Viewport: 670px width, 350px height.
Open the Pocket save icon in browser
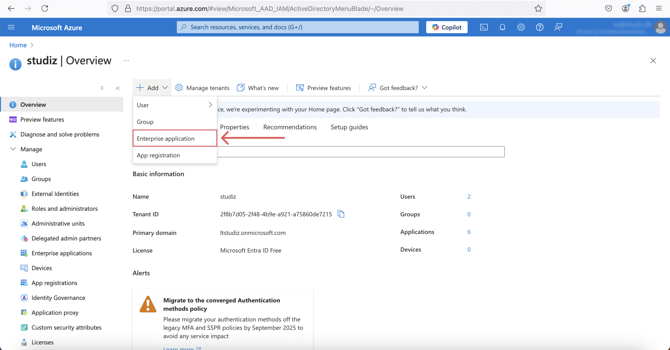609,8
